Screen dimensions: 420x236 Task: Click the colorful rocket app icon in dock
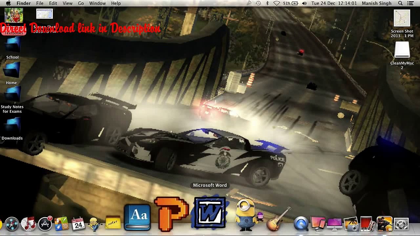[61, 224]
